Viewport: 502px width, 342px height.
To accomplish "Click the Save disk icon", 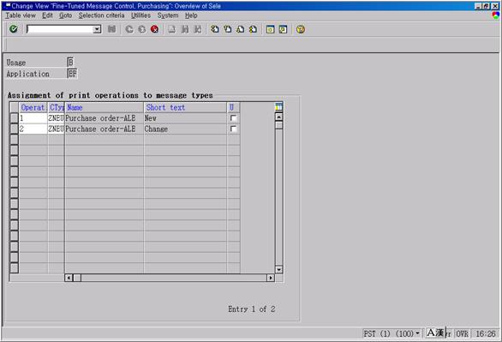I will tap(111, 29).
